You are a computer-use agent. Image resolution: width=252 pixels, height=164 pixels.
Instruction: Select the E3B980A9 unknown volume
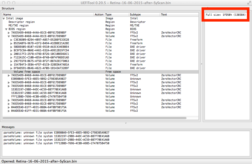[x=39, y=79]
